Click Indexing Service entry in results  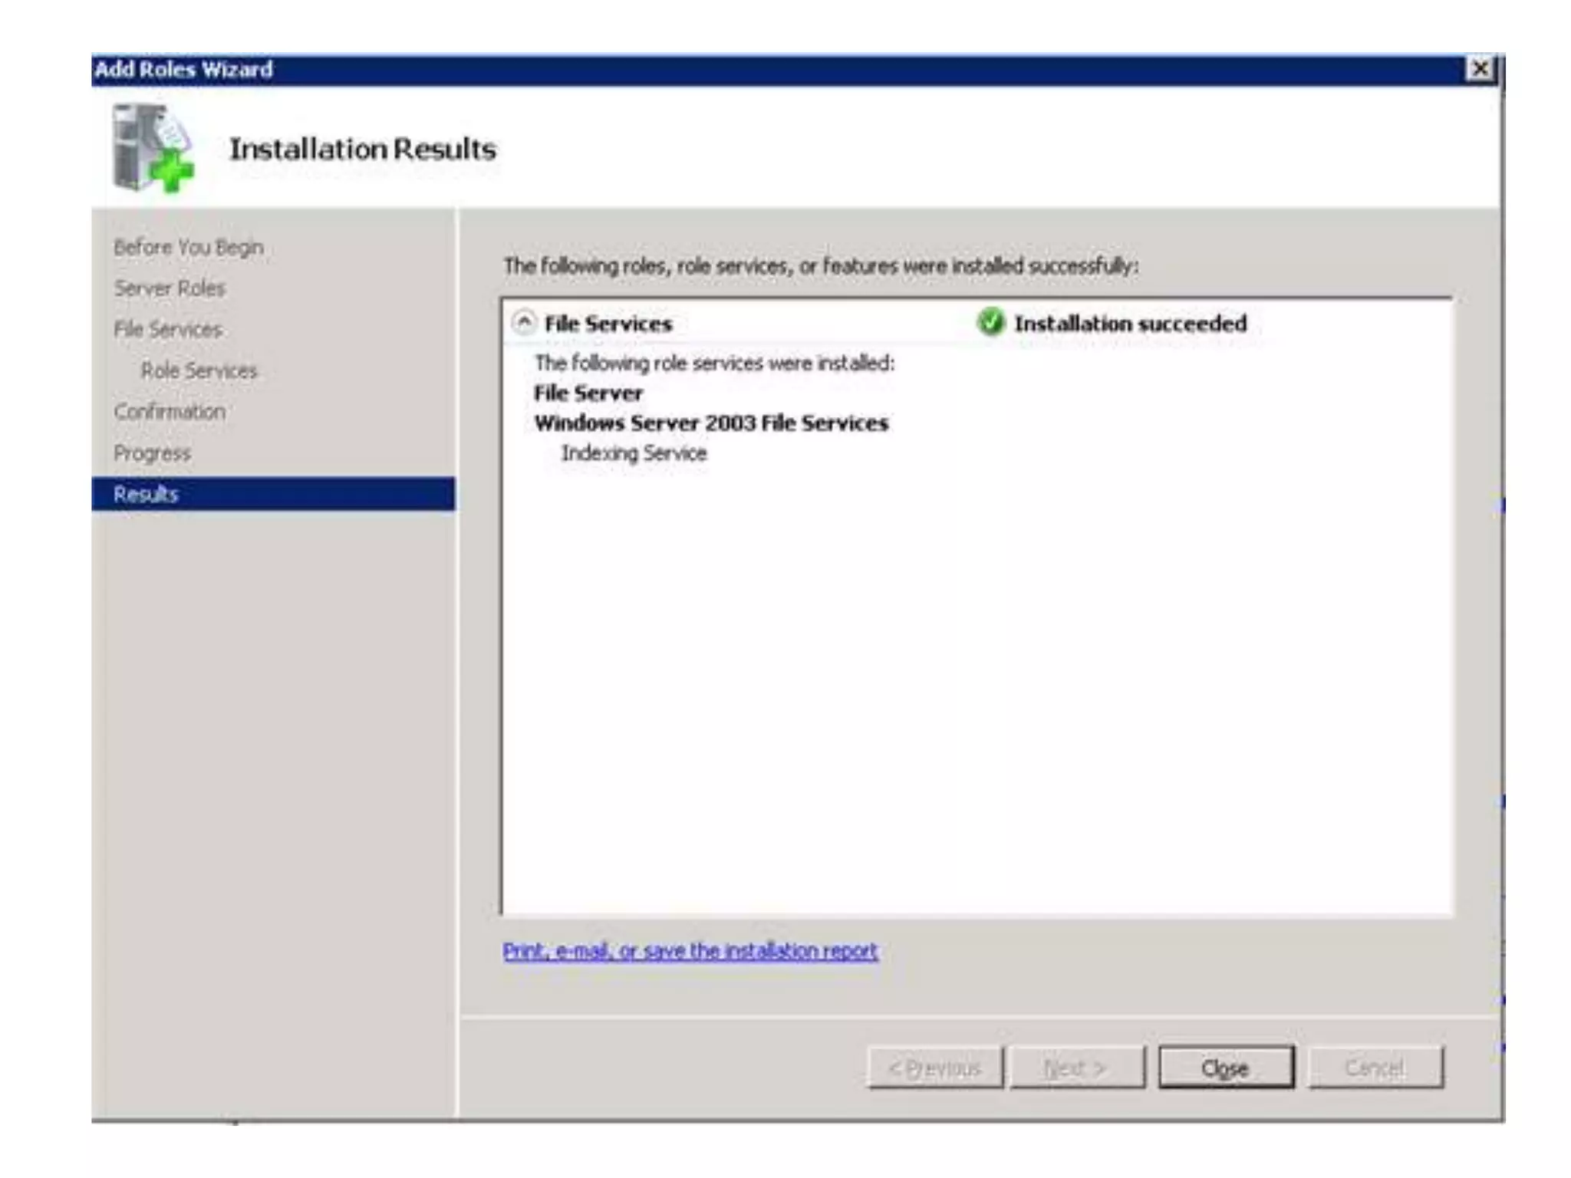[634, 453]
